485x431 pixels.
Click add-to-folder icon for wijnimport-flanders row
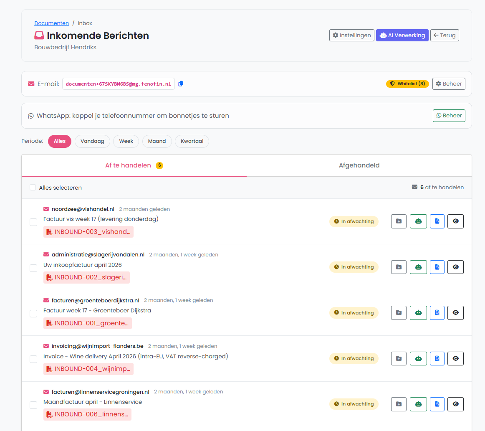coord(399,358)
